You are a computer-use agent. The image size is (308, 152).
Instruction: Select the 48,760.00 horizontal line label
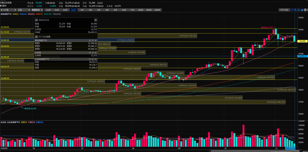[5, 46]
